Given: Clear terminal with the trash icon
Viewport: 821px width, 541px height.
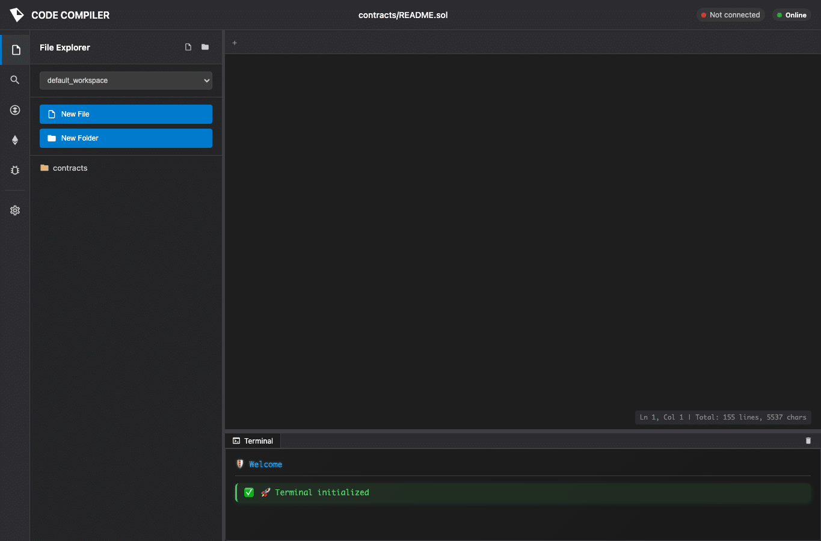Looking at the screenshot, I should pyautogui.click(x=808, y=441).
